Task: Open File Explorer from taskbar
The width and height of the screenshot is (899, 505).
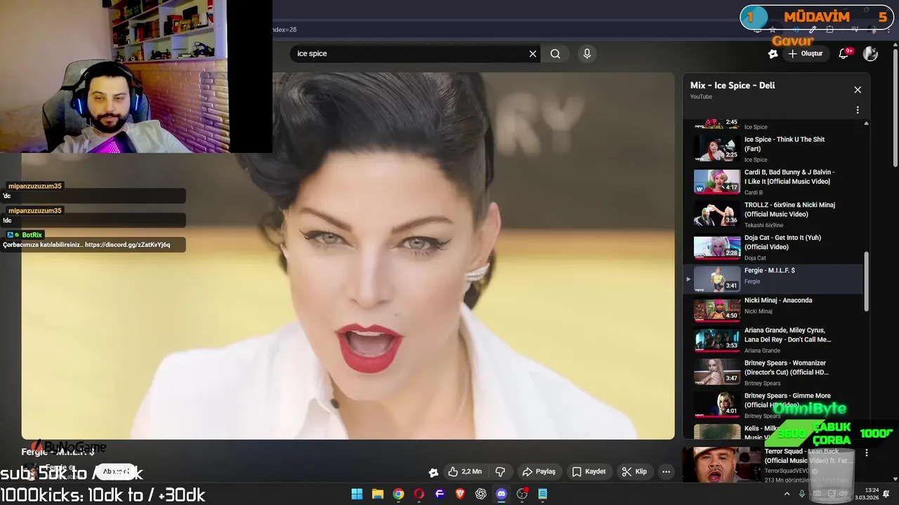Action: click(378, 494)
